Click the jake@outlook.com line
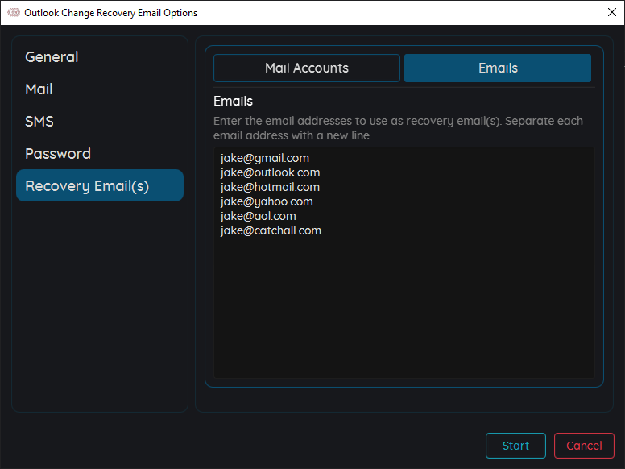The image size is (625, 469). point(271,172)
